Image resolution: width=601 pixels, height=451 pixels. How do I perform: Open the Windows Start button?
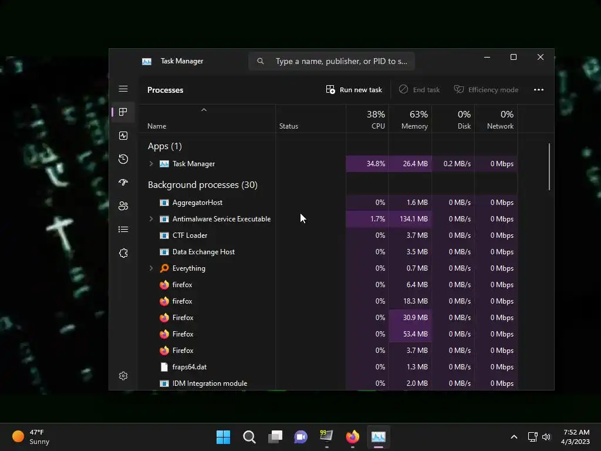(x=223, y=437)
